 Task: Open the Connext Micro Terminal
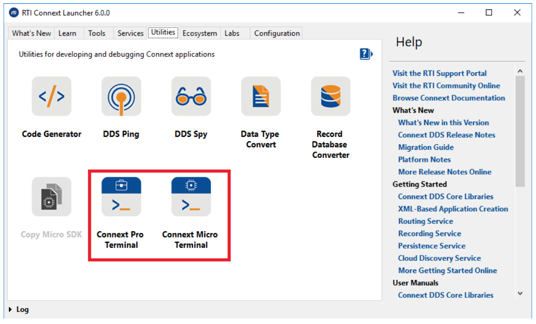[x=191, y=197]
